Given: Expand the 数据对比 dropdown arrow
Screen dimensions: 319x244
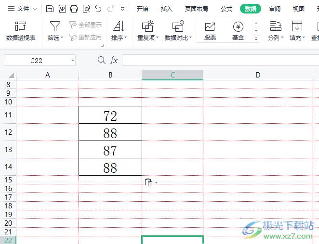Looking at the screenshot, I should (x=190, y=38).
